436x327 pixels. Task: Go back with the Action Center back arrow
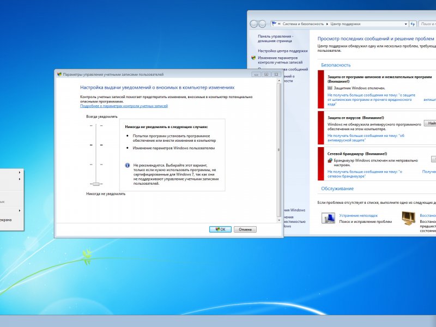253,24
